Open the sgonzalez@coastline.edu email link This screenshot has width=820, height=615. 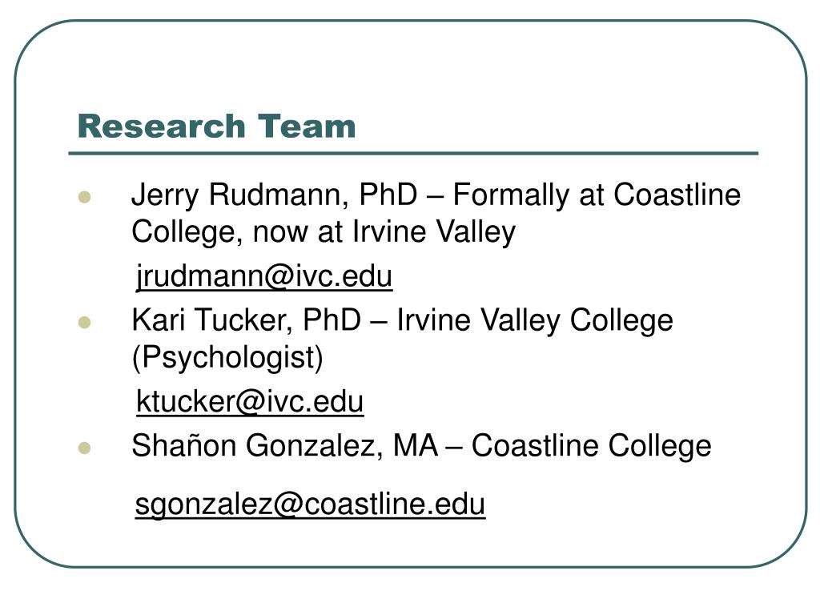pos(310,504)
